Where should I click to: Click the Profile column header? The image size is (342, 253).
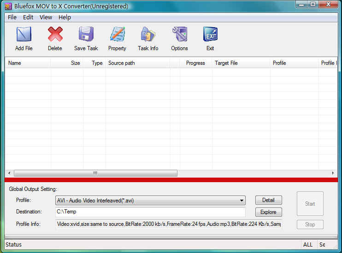tap(294, 63)
